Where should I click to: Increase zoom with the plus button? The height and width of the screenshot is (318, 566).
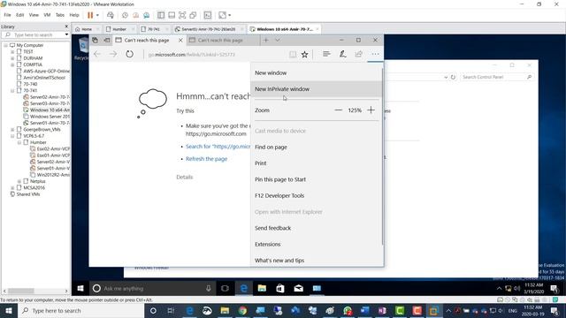tap(371, 110)
